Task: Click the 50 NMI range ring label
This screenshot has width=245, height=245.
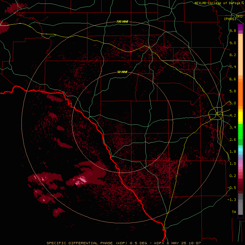Action: pos(122,72)
